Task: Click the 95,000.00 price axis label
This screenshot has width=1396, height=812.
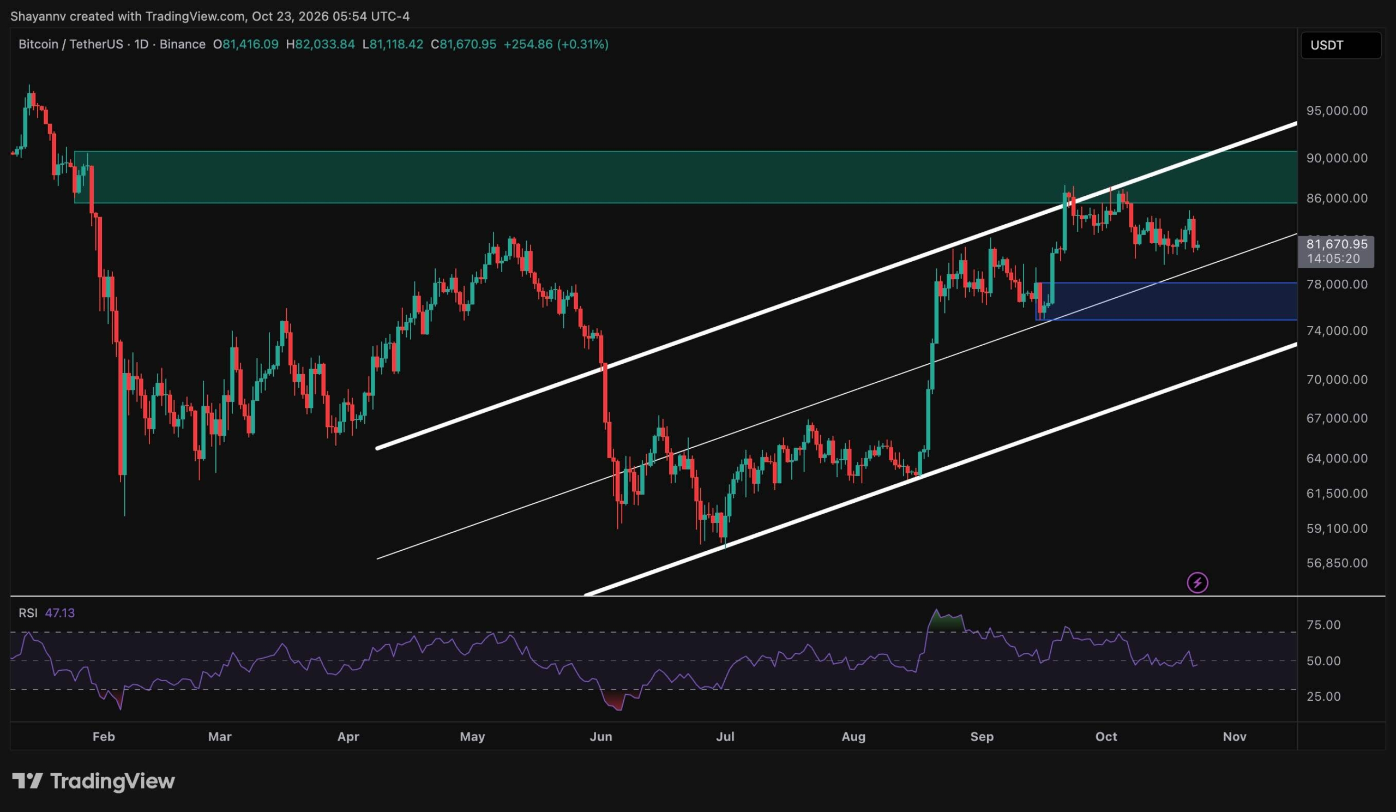Action: click(1337, 111)
